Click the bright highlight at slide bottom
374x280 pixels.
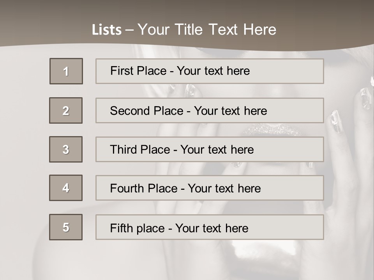249,249
